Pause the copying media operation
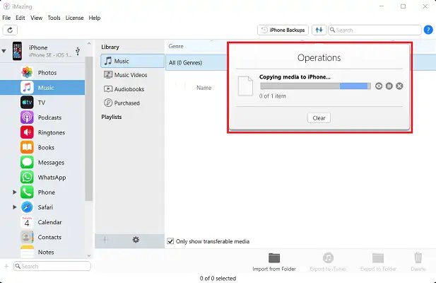 (389, 86)
